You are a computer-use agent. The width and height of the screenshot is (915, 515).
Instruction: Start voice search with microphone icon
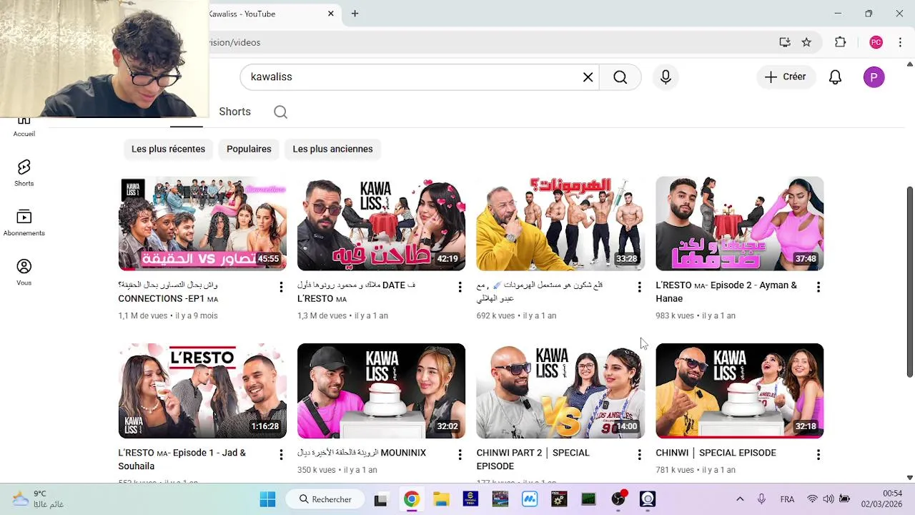coord(666,77)
